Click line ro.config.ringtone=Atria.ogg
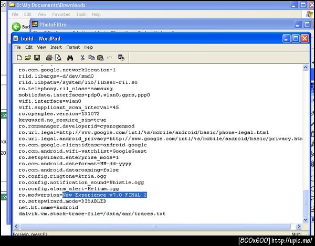315x246 pixels. tap(62, 176)
